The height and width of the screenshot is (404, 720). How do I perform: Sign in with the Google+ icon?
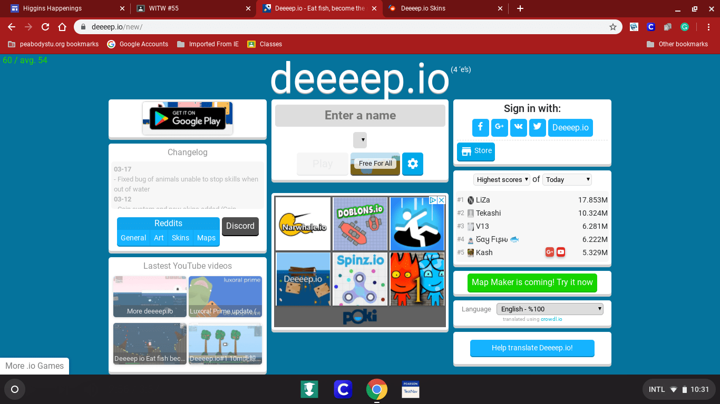tap(499, 127)
